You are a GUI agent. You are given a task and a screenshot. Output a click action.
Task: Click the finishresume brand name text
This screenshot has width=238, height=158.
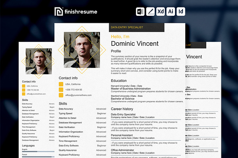81,11
